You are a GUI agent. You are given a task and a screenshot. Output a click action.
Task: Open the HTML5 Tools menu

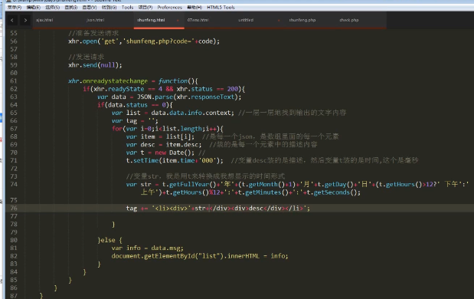pyautogui.click(x=221, y=7)
